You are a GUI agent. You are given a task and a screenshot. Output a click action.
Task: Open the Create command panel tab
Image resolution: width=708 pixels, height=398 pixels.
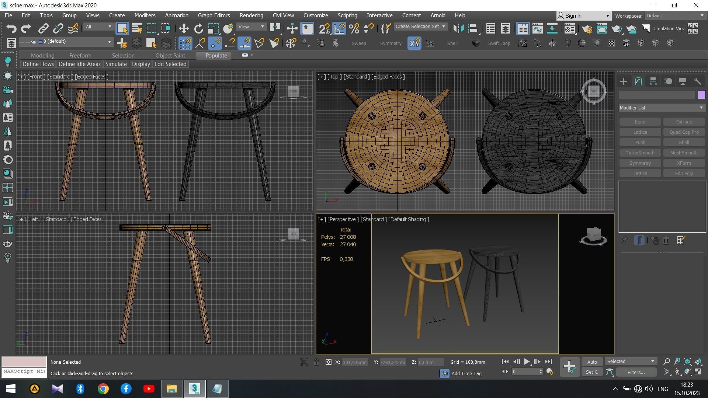[x=624, y=81]
